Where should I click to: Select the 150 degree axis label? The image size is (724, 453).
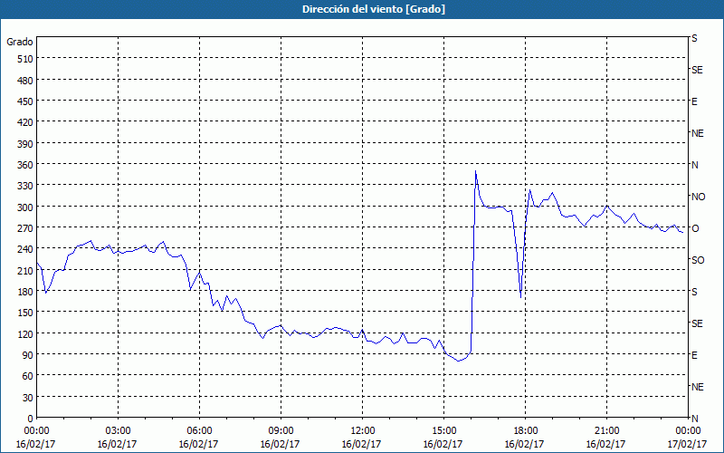coord(25,313)
